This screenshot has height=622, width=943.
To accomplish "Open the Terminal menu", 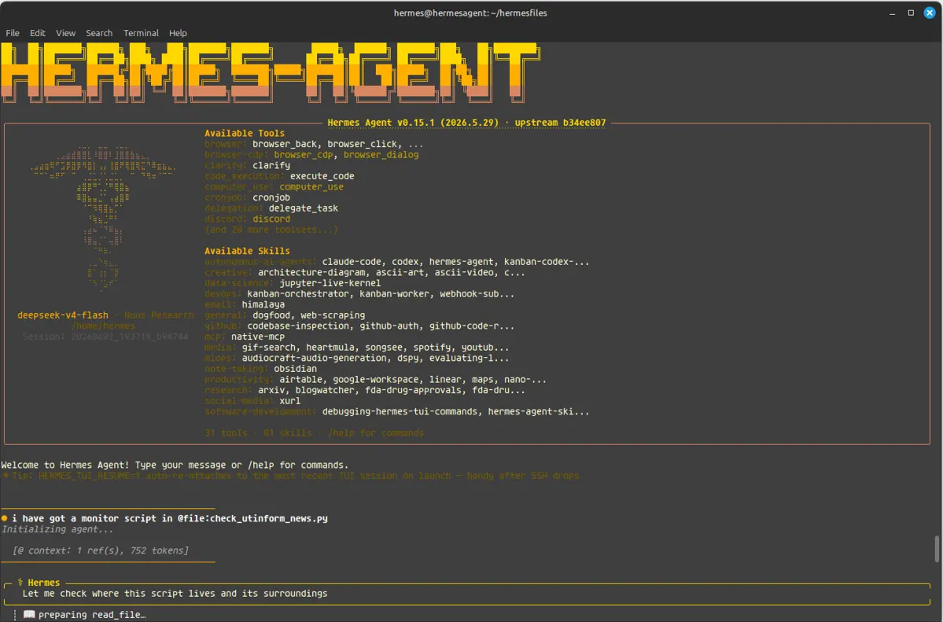I will [142, 33].
